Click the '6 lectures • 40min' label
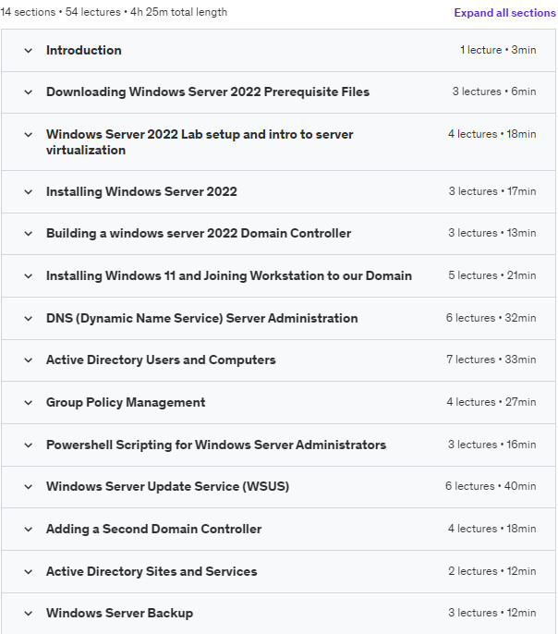Viewport: 558px width, 634px height. click(x=491, y=486)
